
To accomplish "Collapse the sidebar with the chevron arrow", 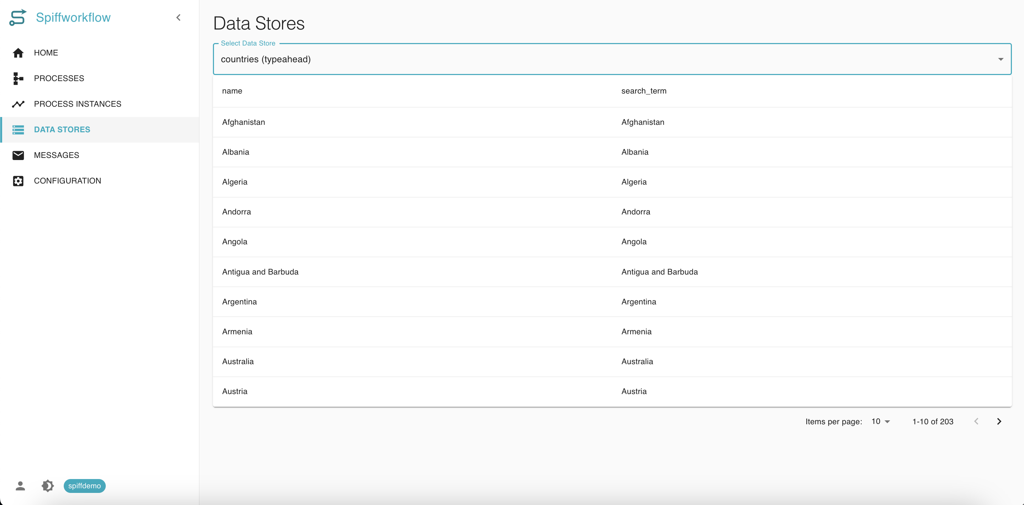I will tap(178, 17).
